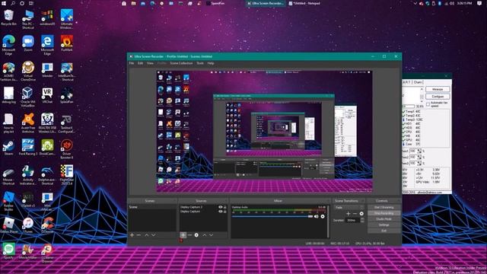Open source properties gear in Sources toolbar
This screenshot has width=487, height=274.
(x=196, y=235)
